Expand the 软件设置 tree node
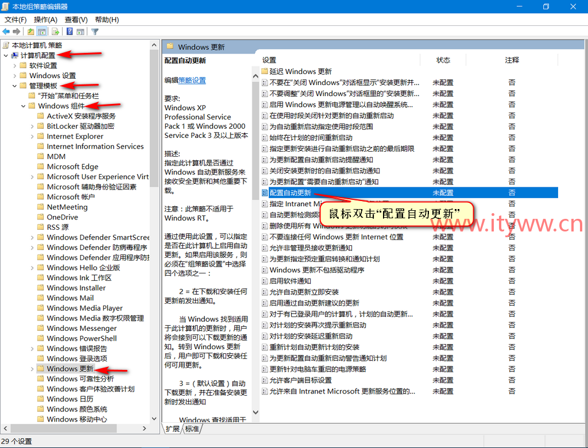The image size is (588, 448). tap(14, 65)
